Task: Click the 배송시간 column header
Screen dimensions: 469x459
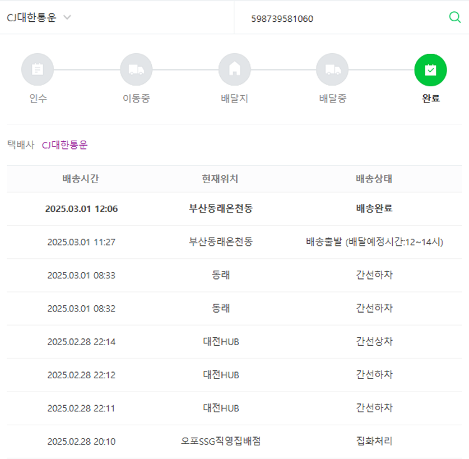Action: coord(81,179)
